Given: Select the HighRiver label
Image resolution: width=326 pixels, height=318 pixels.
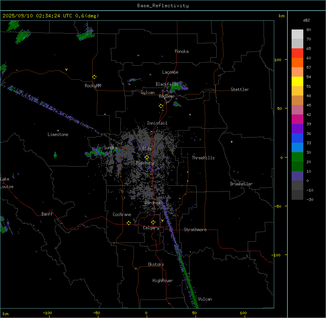Looking at the screenshot, I should pos(163,281).
